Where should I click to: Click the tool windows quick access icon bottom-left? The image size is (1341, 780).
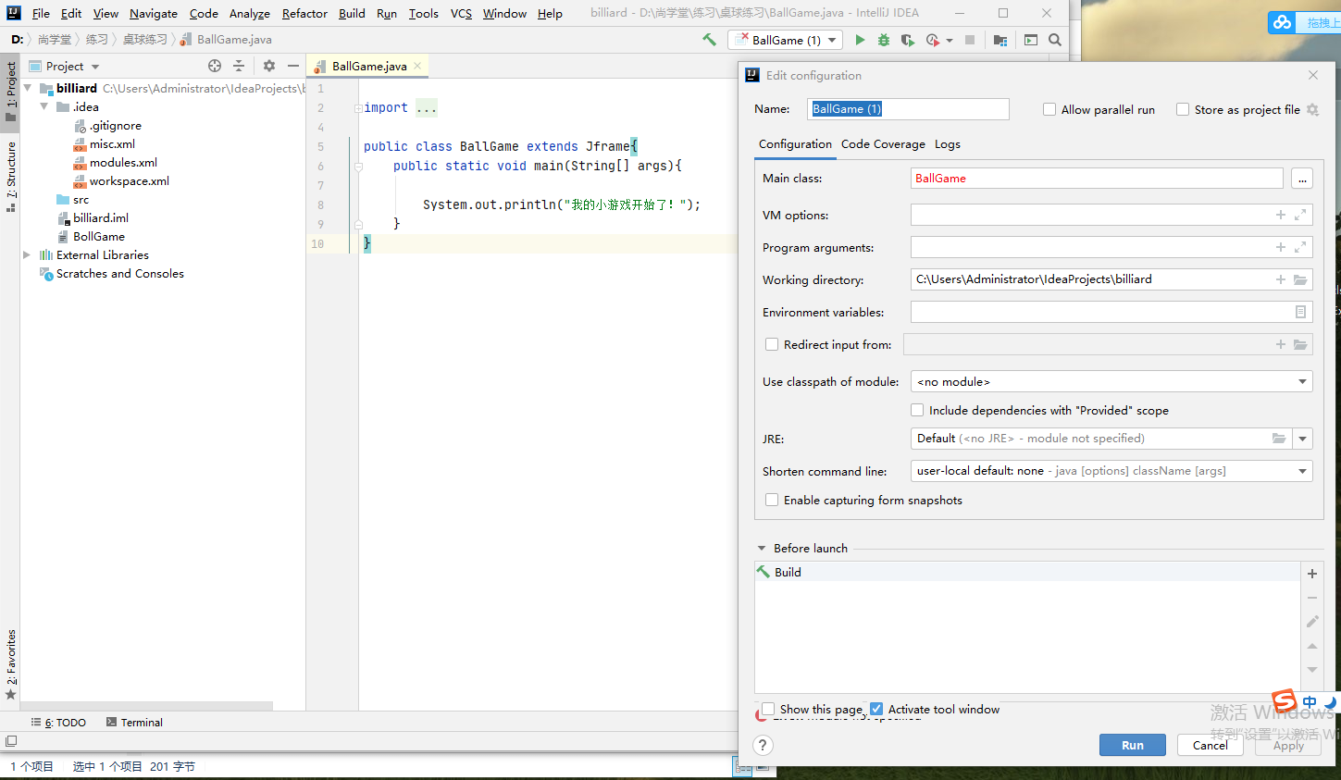point(11,741)
